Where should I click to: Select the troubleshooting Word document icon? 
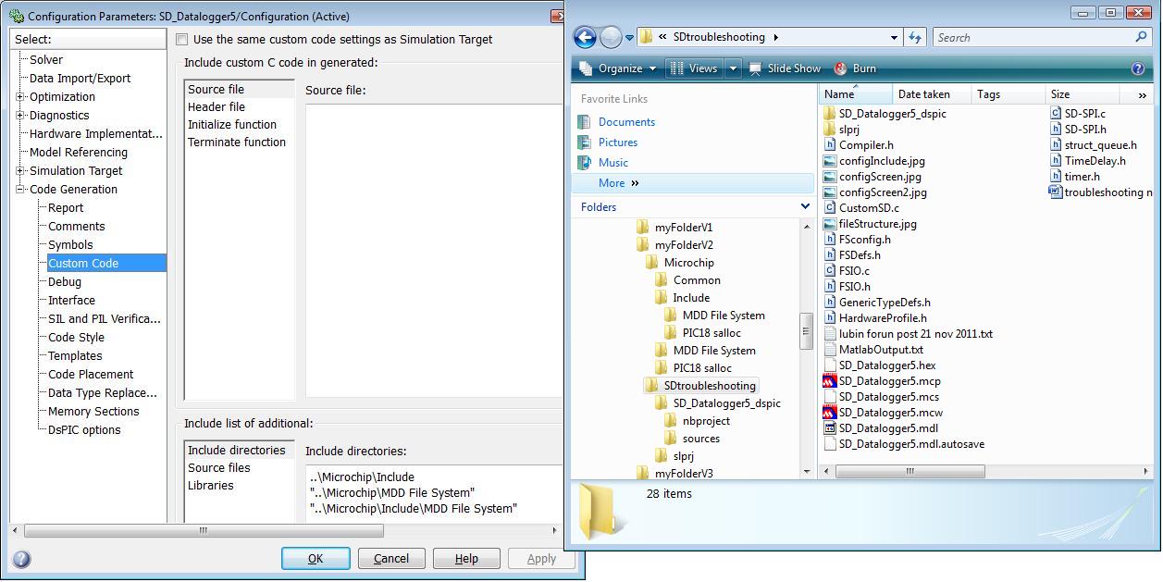point(1056,192)
